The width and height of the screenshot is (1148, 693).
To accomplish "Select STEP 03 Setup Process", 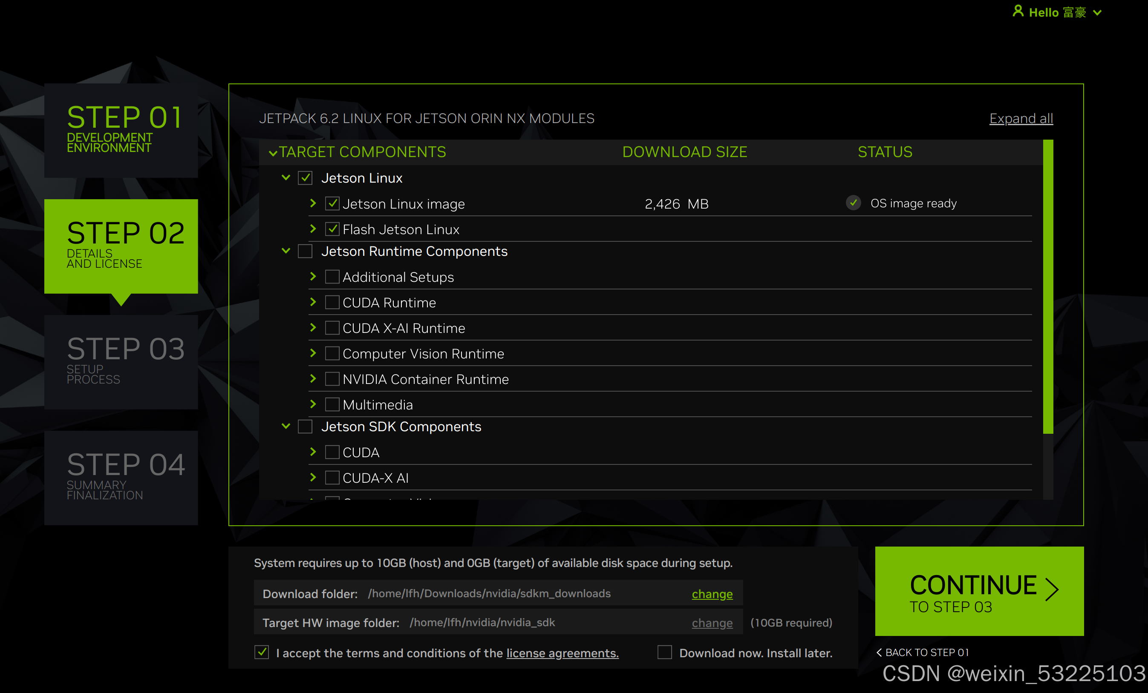I will click(x=121, y=362).
